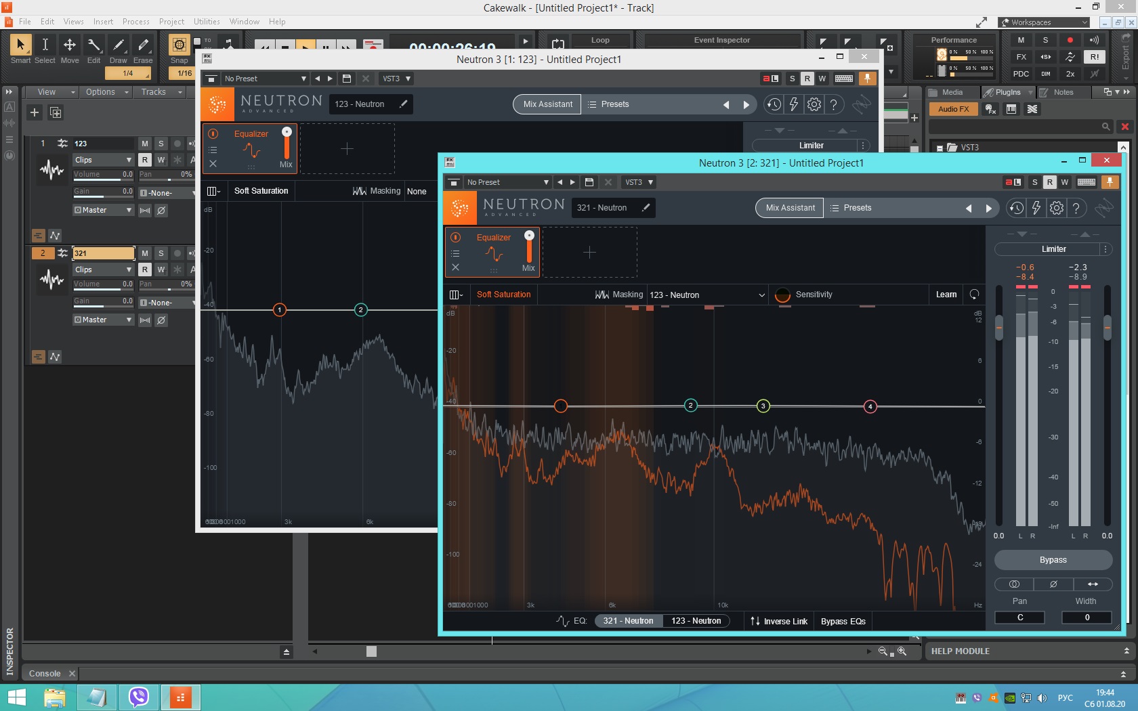Adjust the Gain slider on track 321
1138x711 pixels.
tap(103, 301)
